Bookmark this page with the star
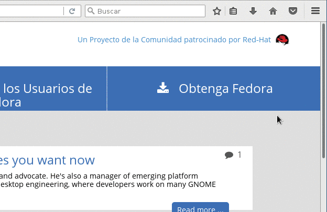The width and height of the screenshot is (327, 212). coord(216,11)
